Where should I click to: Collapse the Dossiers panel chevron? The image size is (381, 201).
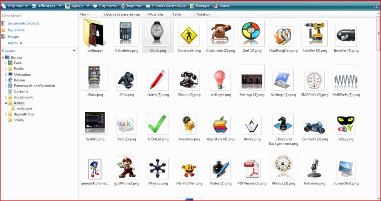point(74,50)
